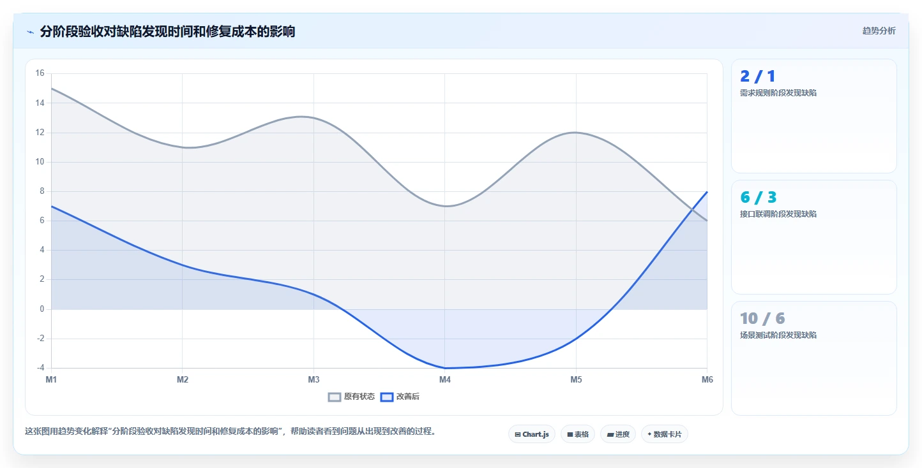Screen dimensions: 922x468
Task: Open the 6 / 3 接口联调阶段 card
Action: (x=814, y=237)
